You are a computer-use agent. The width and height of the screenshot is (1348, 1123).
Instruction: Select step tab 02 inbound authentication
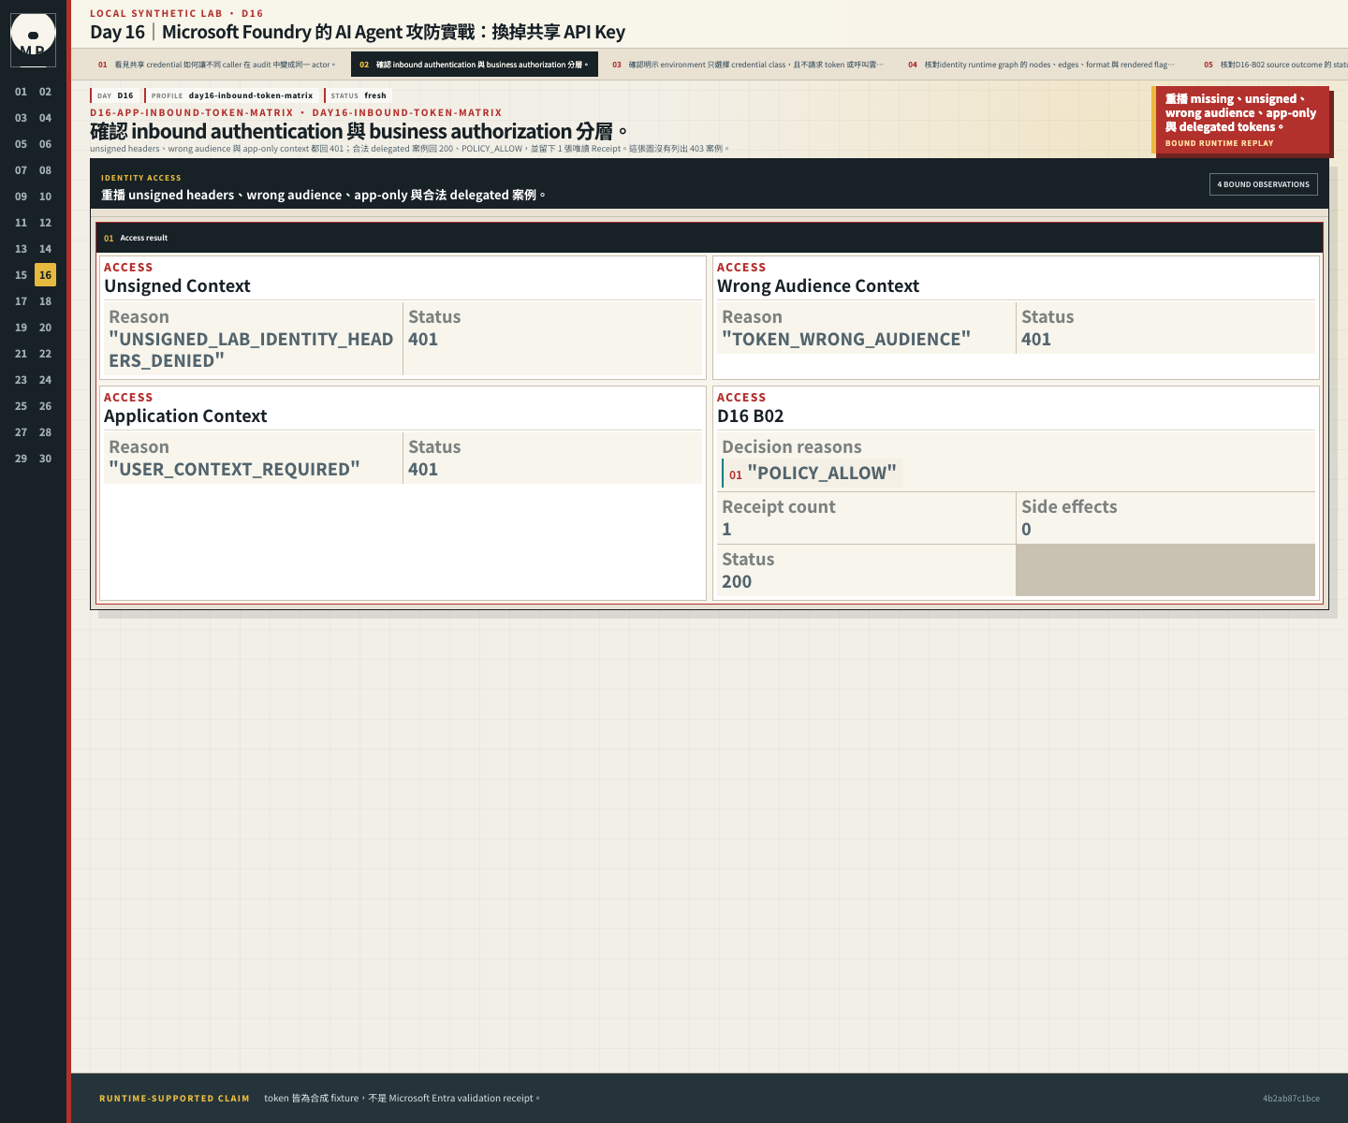pyautogui.click(x=475, y=65)
